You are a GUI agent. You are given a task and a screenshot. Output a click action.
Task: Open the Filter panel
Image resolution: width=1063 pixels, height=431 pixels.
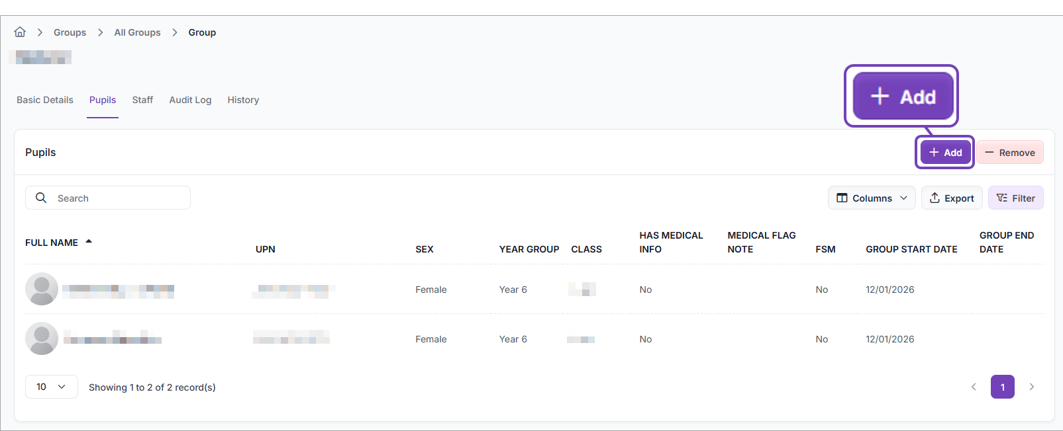[x=1015, y=198]
